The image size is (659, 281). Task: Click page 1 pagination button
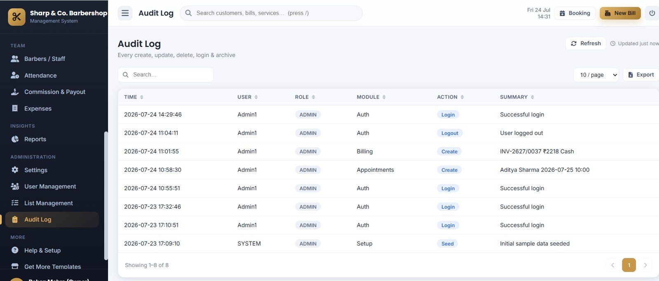[629, 265]
